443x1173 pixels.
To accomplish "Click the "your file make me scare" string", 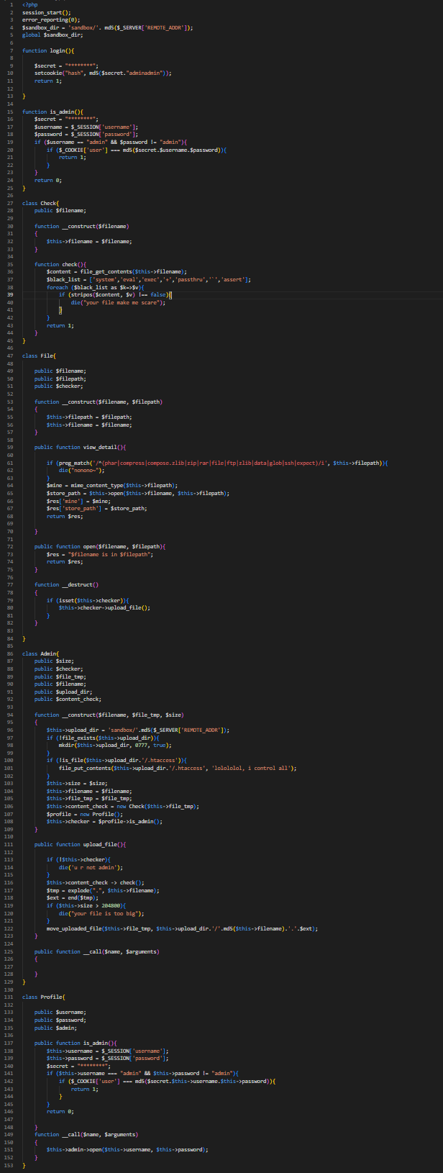I will [126, 302].
